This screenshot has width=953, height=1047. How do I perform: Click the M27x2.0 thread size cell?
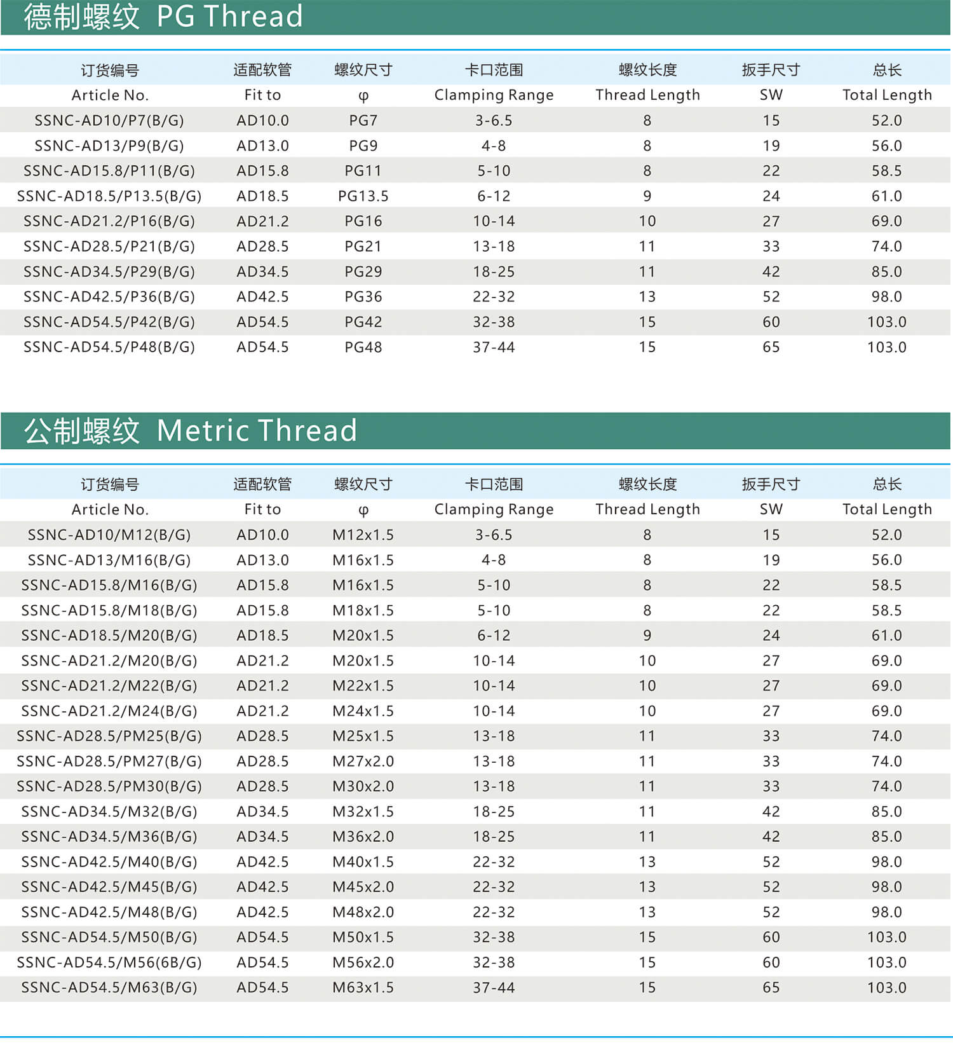(x=363, y=762)
